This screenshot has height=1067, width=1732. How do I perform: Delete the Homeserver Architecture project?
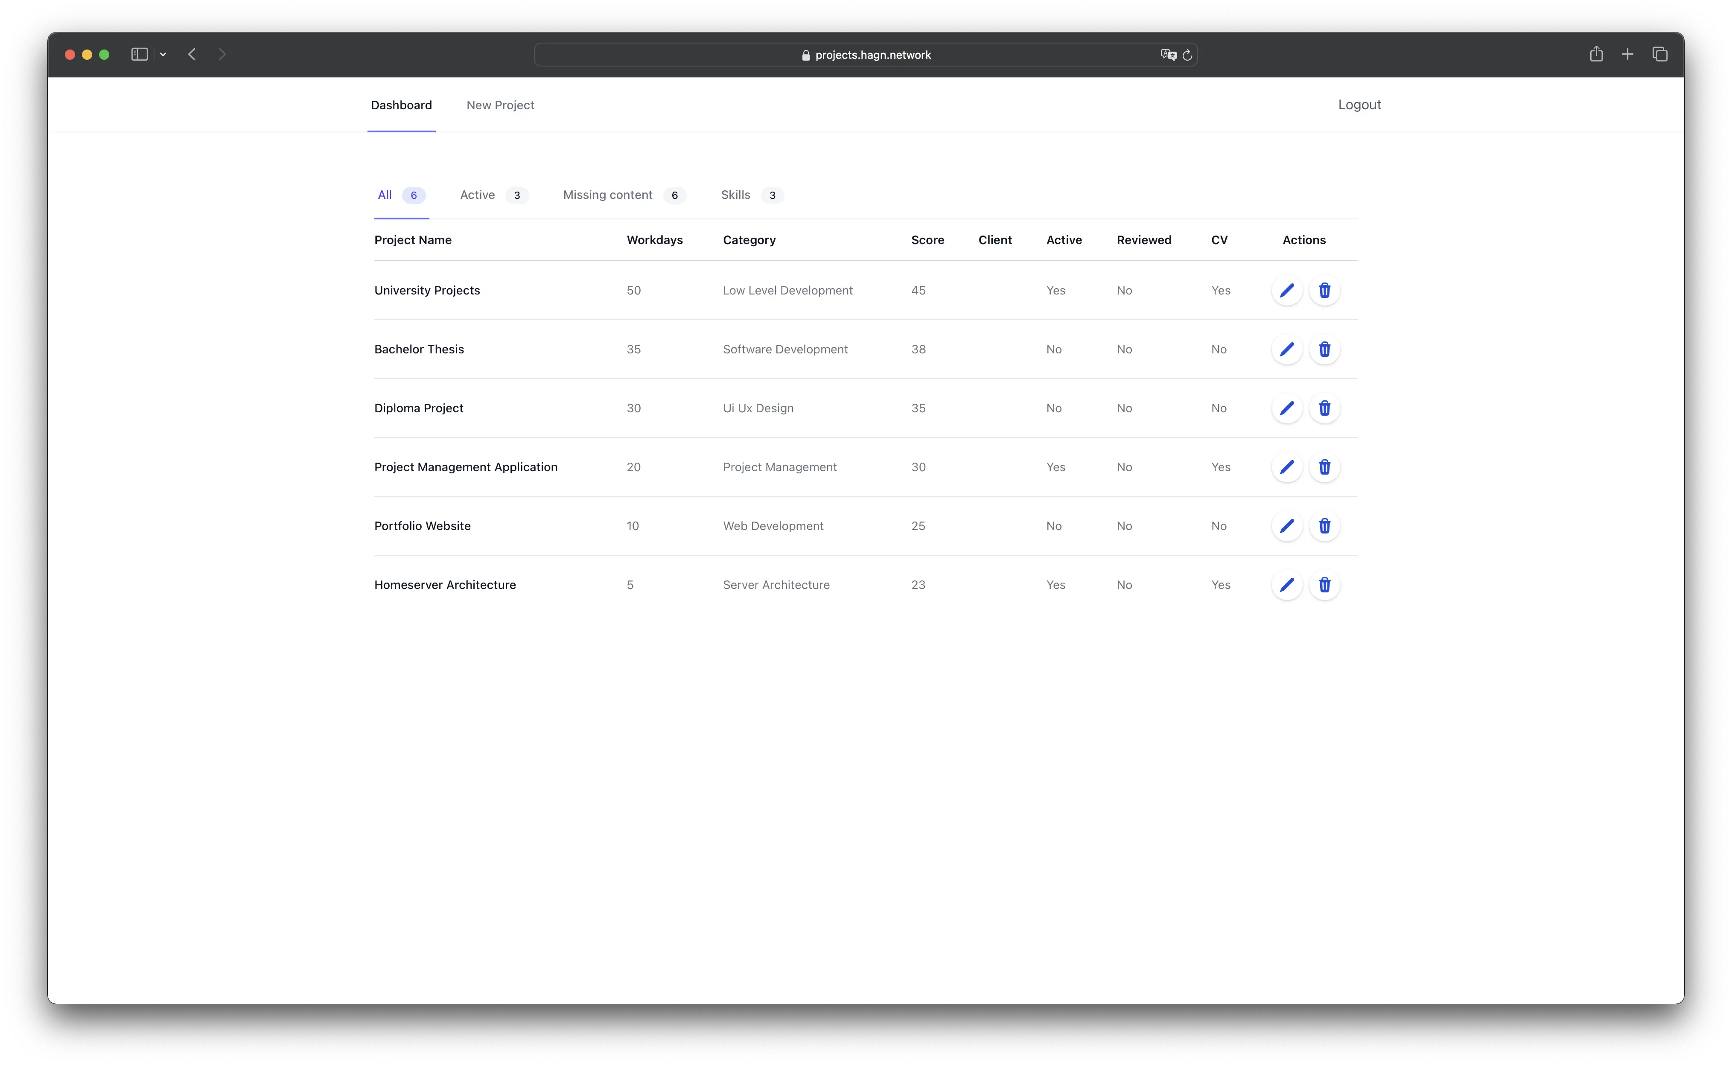pos(1324,585)
